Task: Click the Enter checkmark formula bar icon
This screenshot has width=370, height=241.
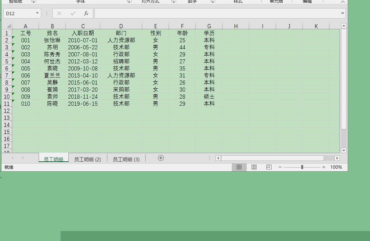Action: pos(73,13)
